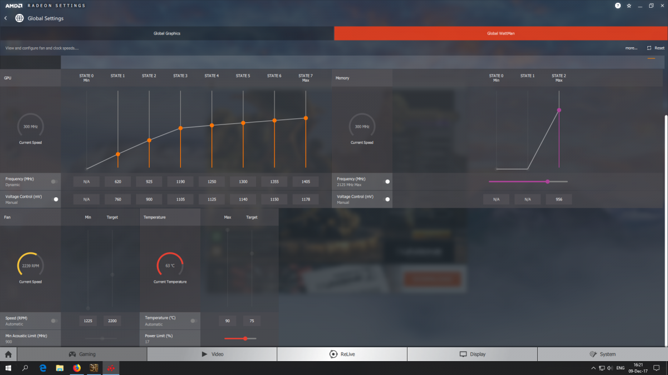This screenshot has height=375, width=668.
Task: Click the 63 °C temperature gauge
Action: point(170,266)
